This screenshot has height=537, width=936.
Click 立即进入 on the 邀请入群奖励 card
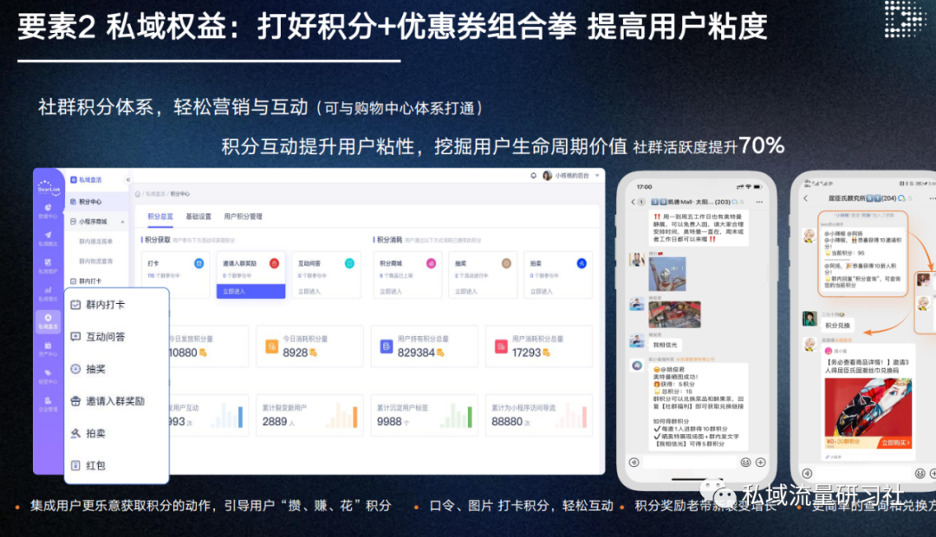tap(250, 291)
